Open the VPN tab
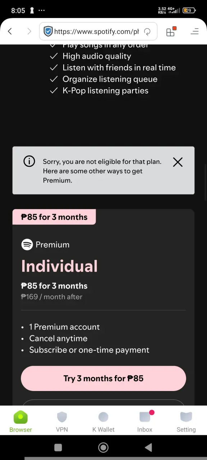The height and width of the screenshot is (460, 207). tap(62, 422)
